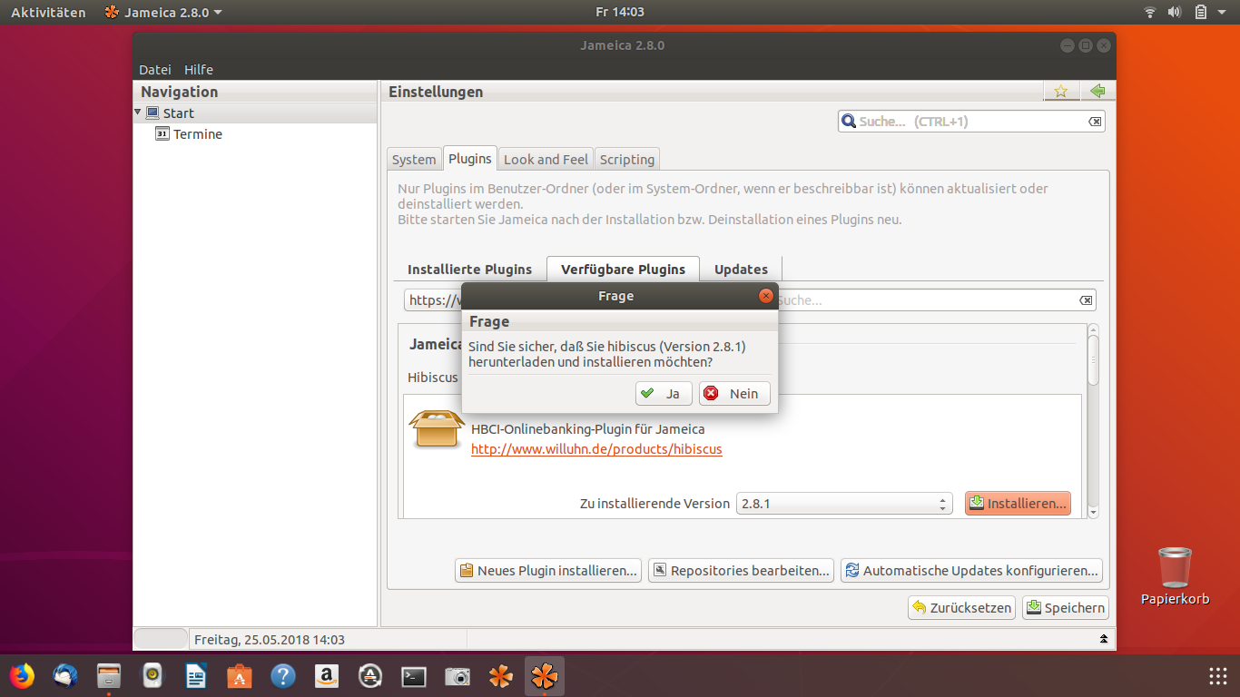Open the version 2.8.1 dropdown

pos(844,503)
